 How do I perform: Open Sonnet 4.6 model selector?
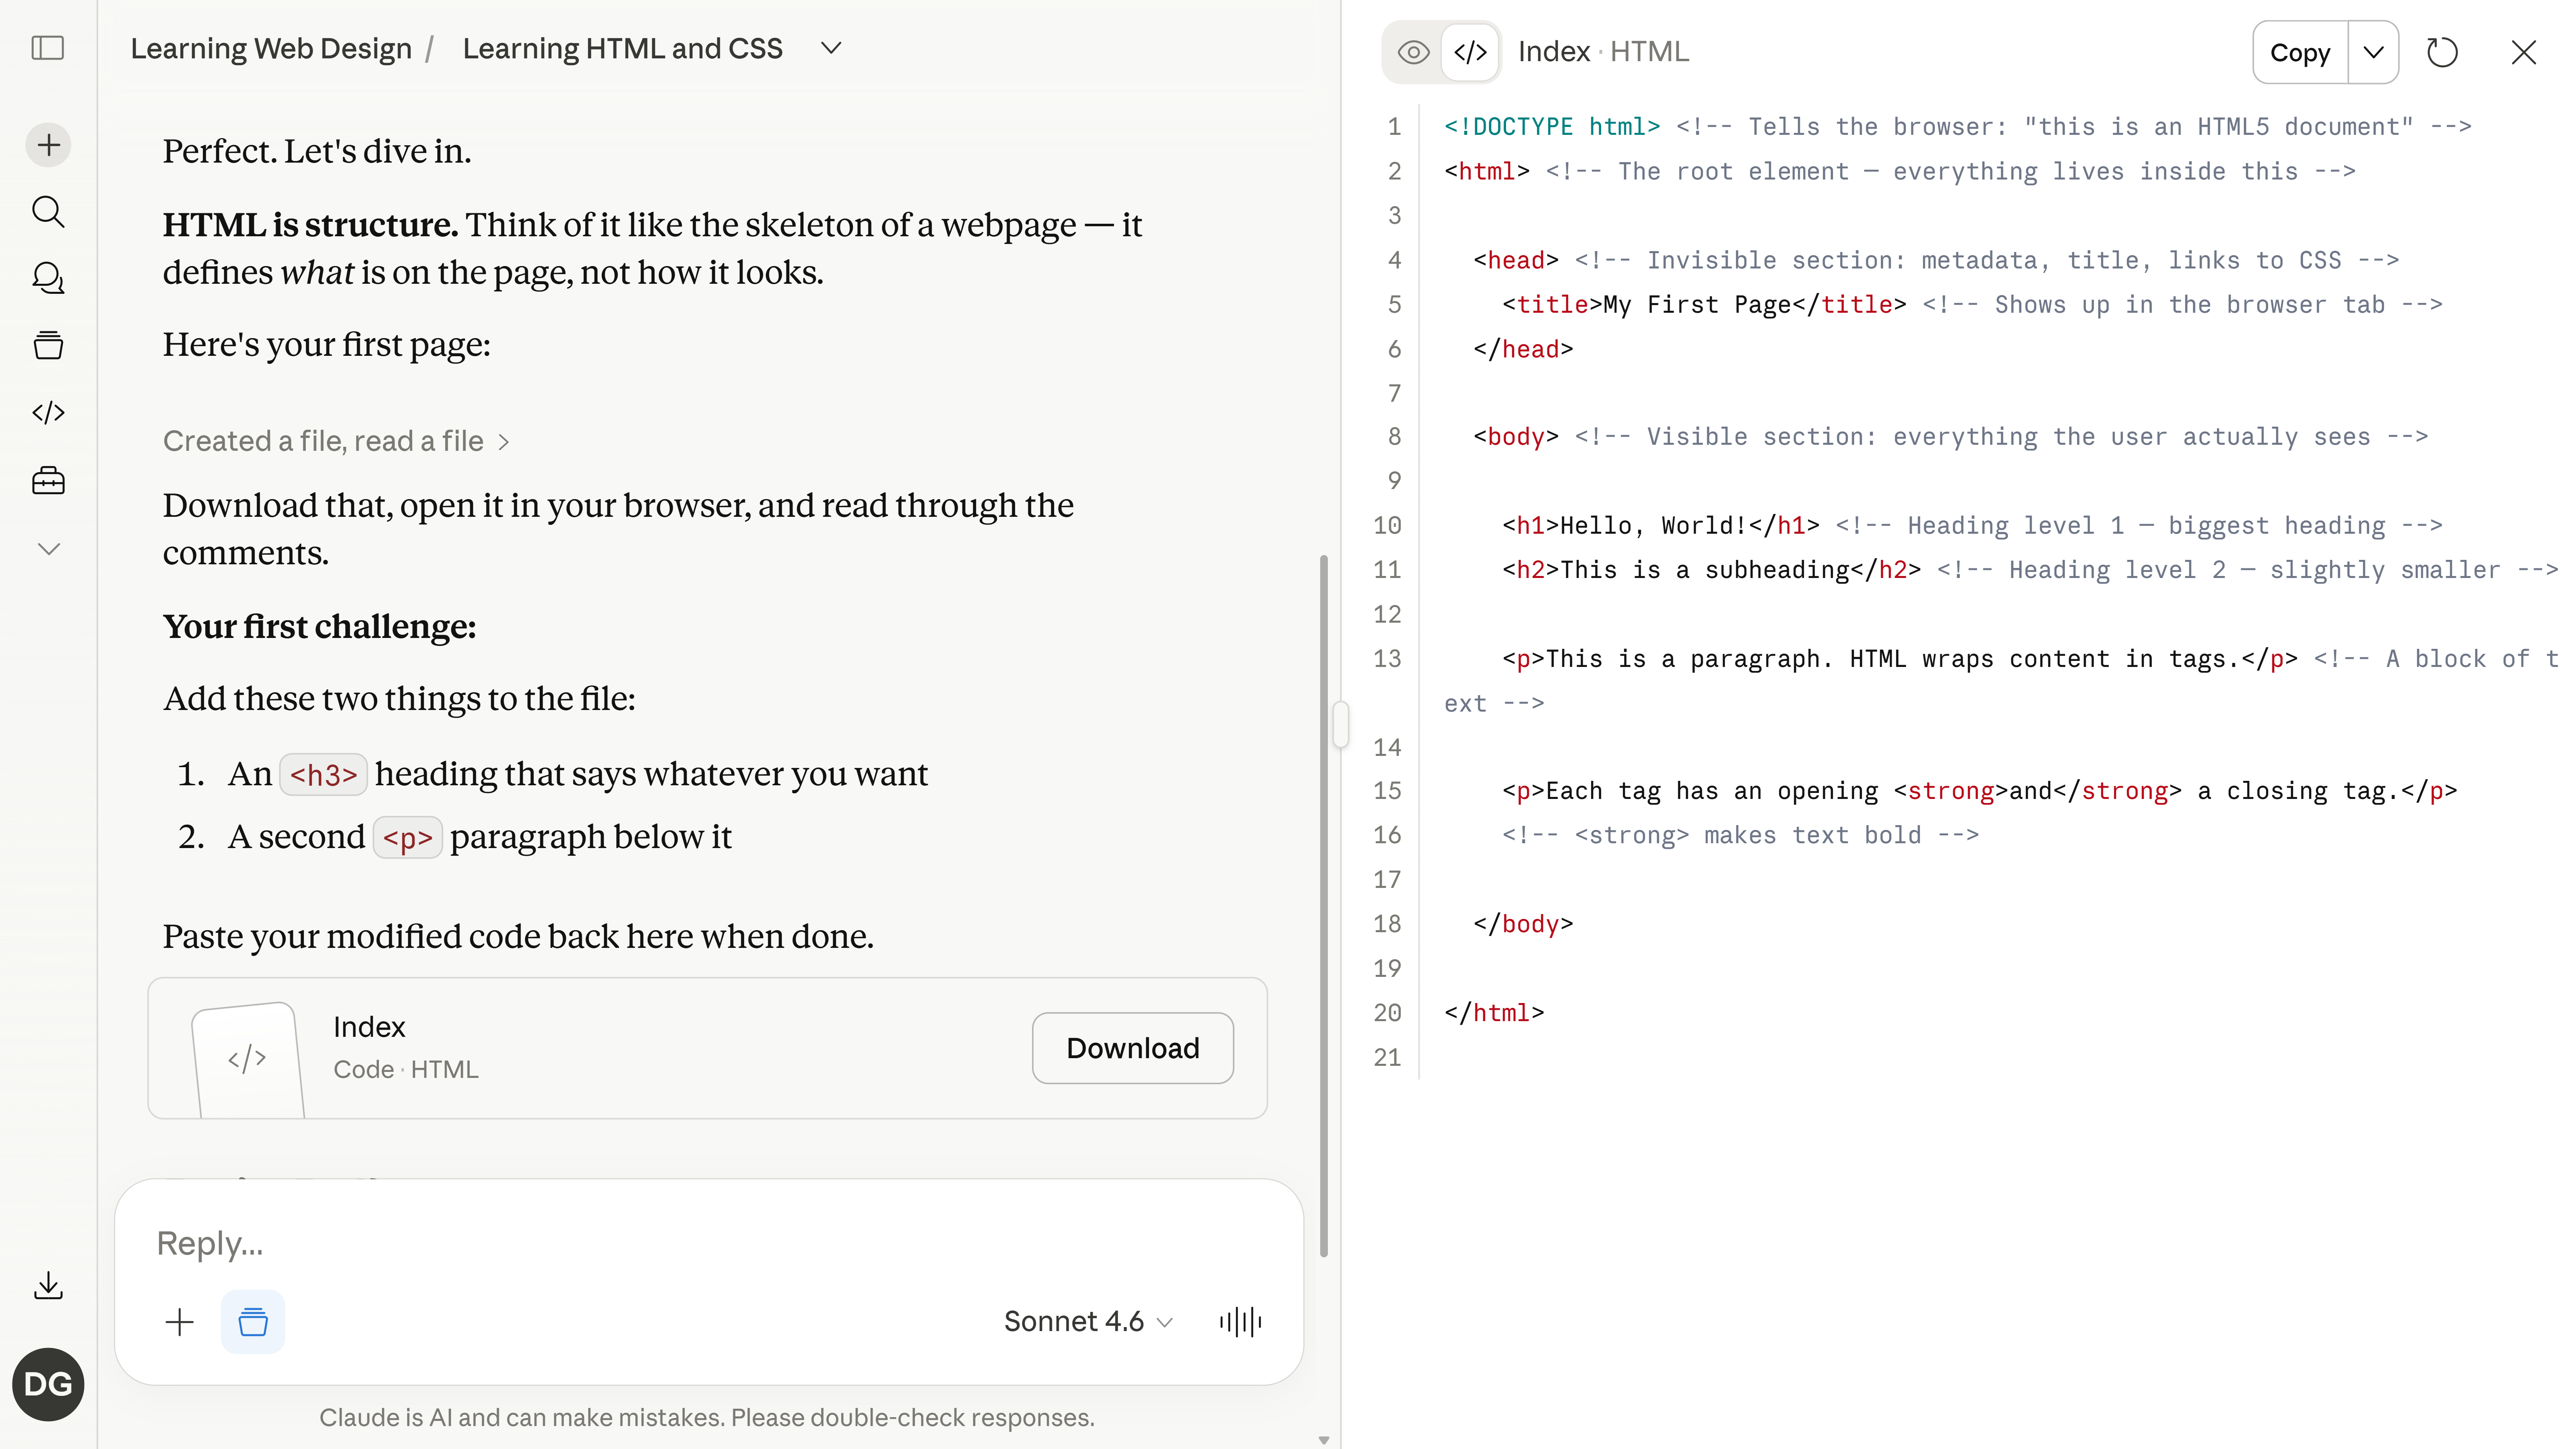(x=1088, y=1322)
